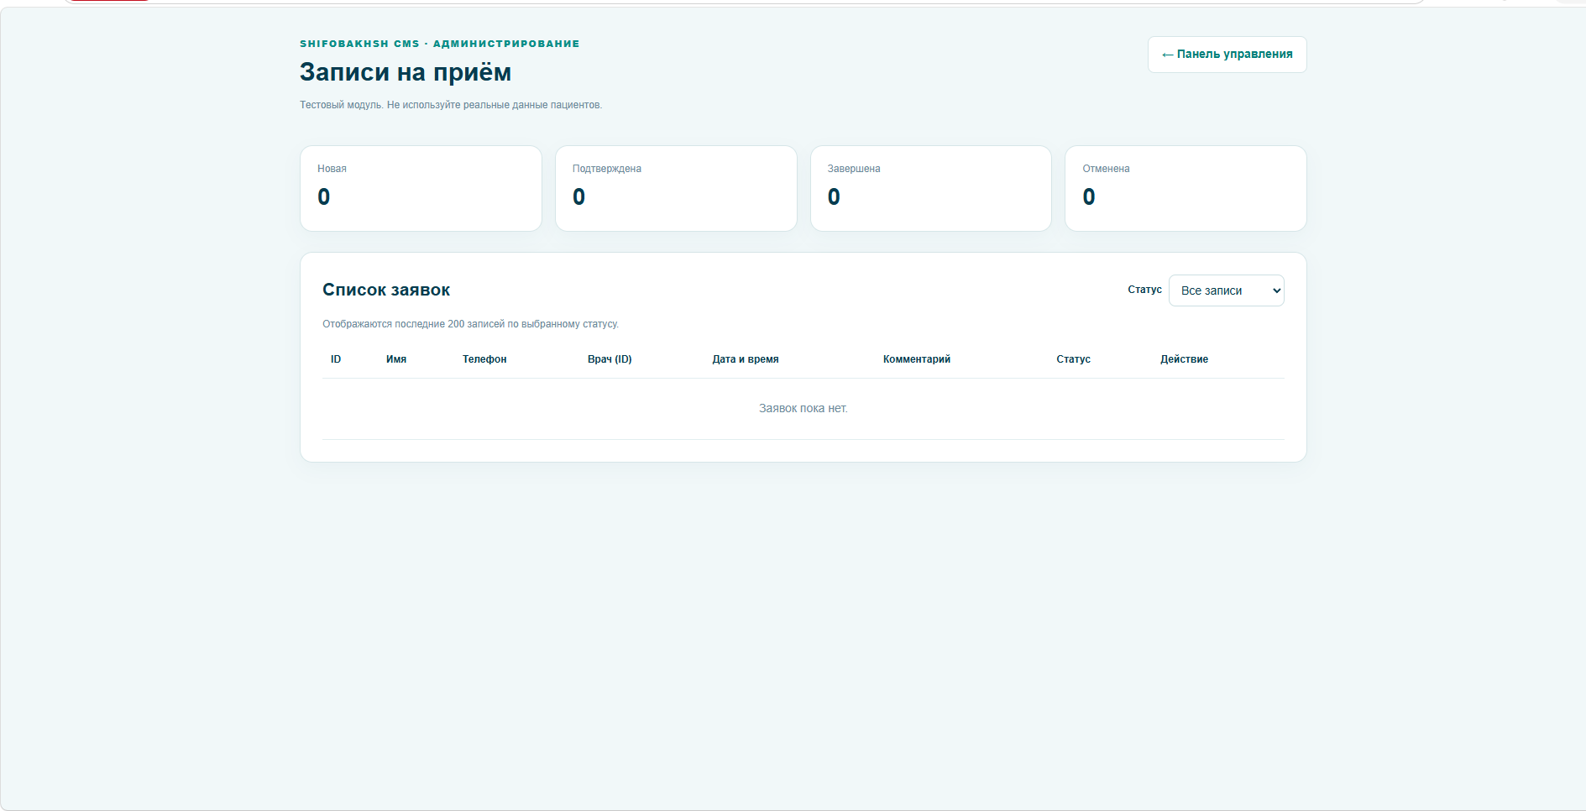Select the Завершена counter card
Viewport: 1586px width, 811px height.
coord(930,188)
